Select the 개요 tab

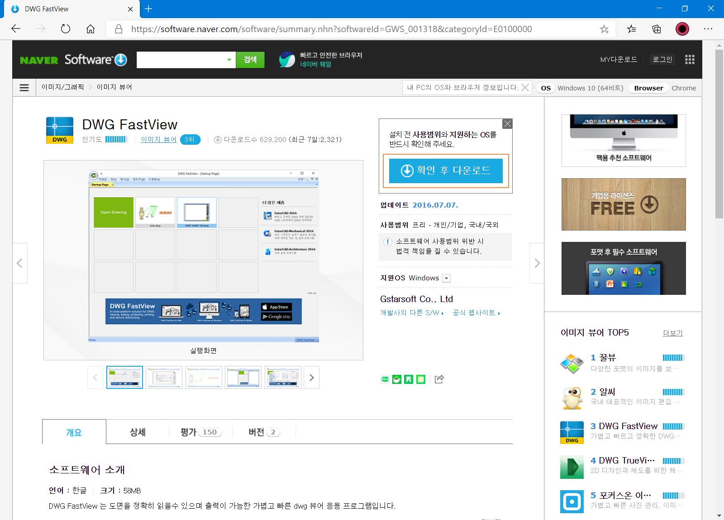pos(74,432)
